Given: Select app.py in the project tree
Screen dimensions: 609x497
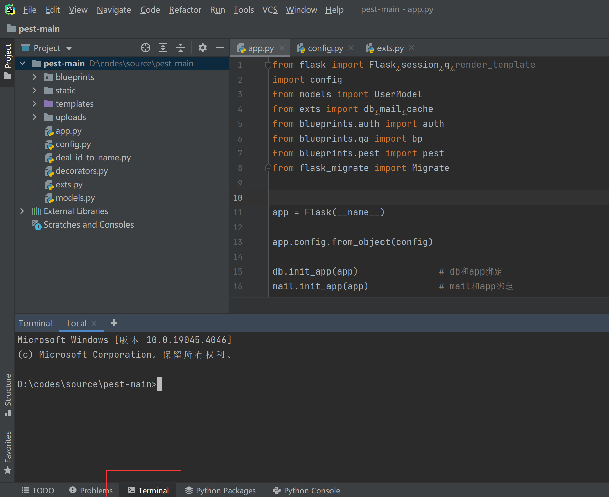Looking at the screenshot, I should coord(68,131).
